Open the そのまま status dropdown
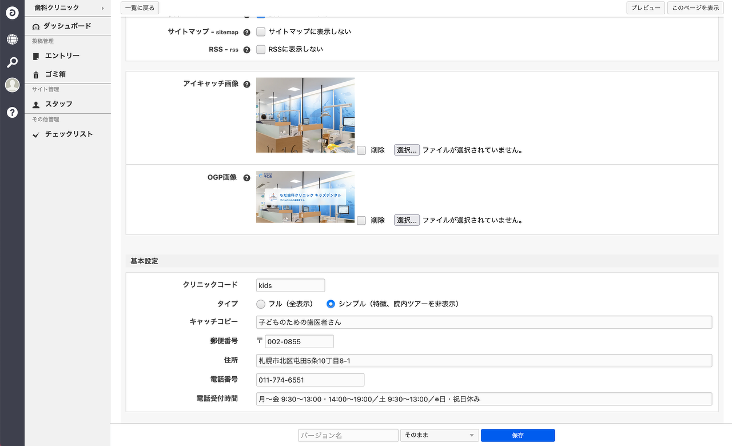 point(439,436)
